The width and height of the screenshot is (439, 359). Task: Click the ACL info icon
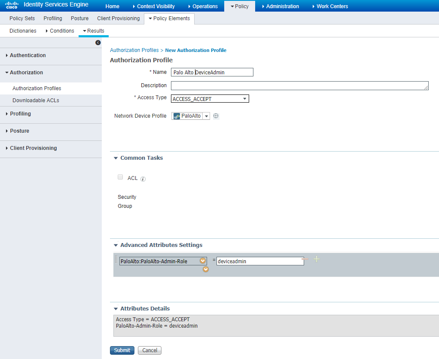tap(143, 179)
